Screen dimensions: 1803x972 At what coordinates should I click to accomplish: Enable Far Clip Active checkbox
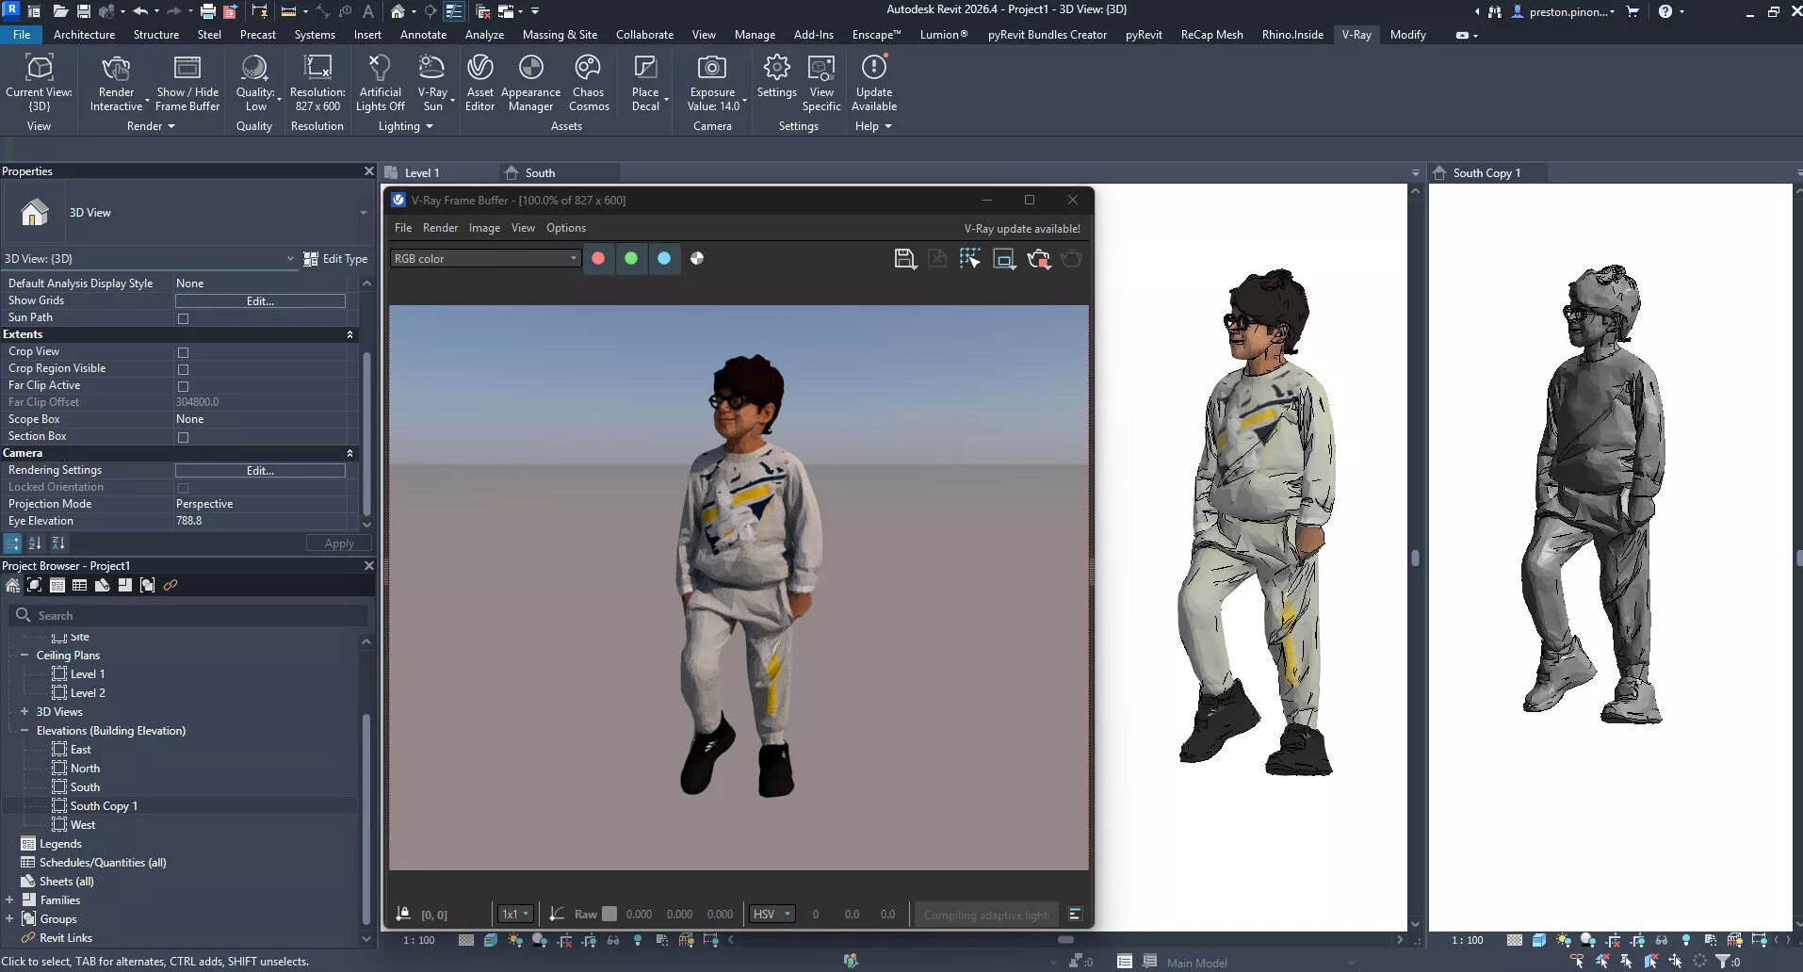click(x=183, y=386)
